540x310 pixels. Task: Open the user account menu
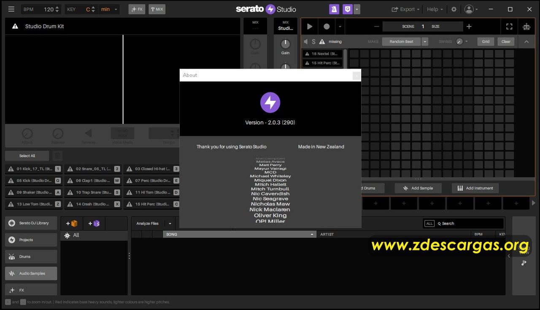471,9
